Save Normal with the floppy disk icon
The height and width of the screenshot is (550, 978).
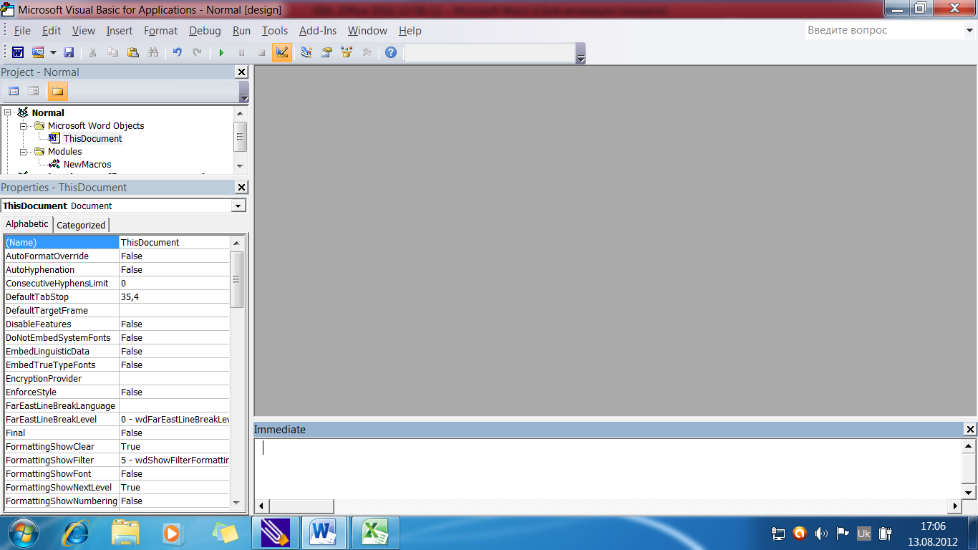point(69,52)
